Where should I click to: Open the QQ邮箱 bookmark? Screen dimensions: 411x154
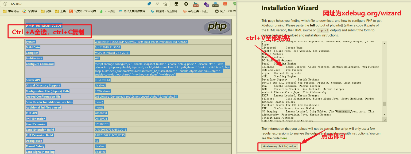click(x=30, y=11)
